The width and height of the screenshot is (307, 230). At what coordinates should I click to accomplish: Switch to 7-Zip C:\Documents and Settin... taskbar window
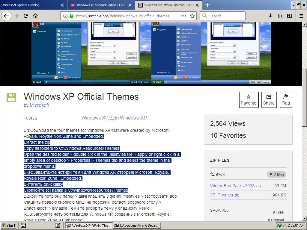[x=137, y=226]
